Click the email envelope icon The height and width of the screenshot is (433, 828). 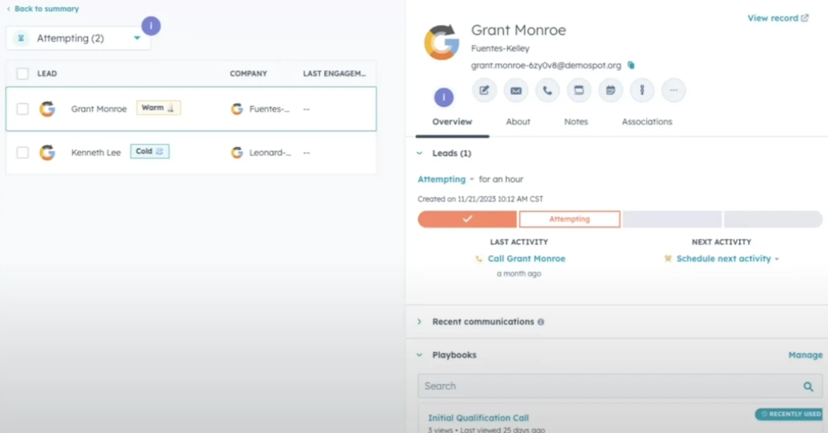coord(516,90)
